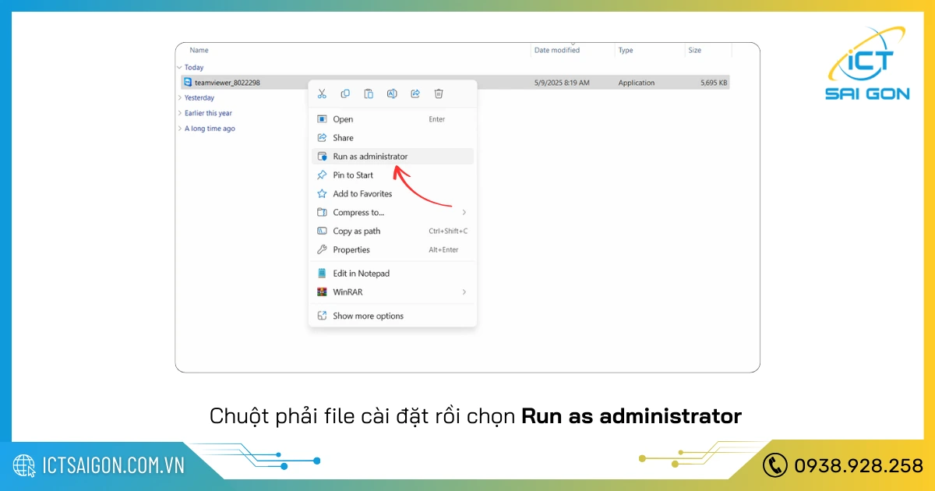Choose Run as administrator
The image size is (935, 491).
(393, 157)
